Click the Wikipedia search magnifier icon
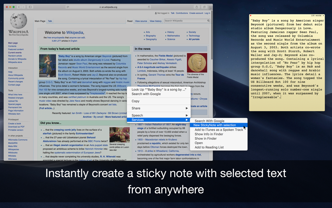332x208 pixels. pyautogui.click(x=208, y=21)
